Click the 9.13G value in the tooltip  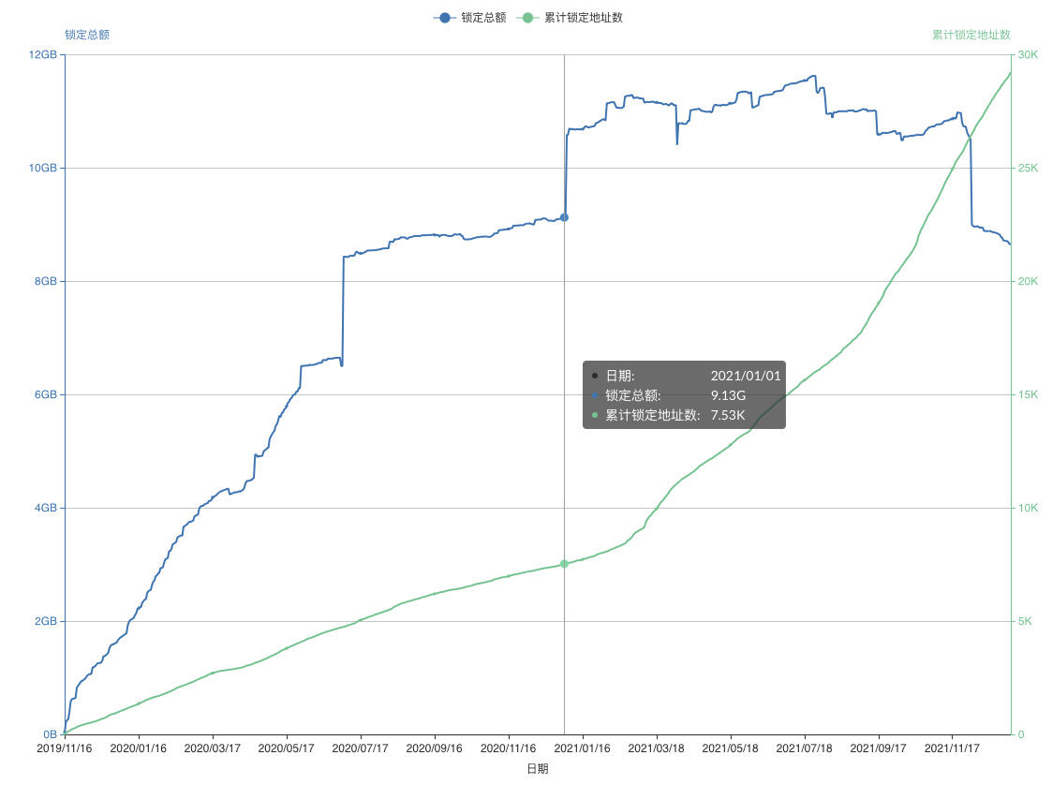point(728,395)
